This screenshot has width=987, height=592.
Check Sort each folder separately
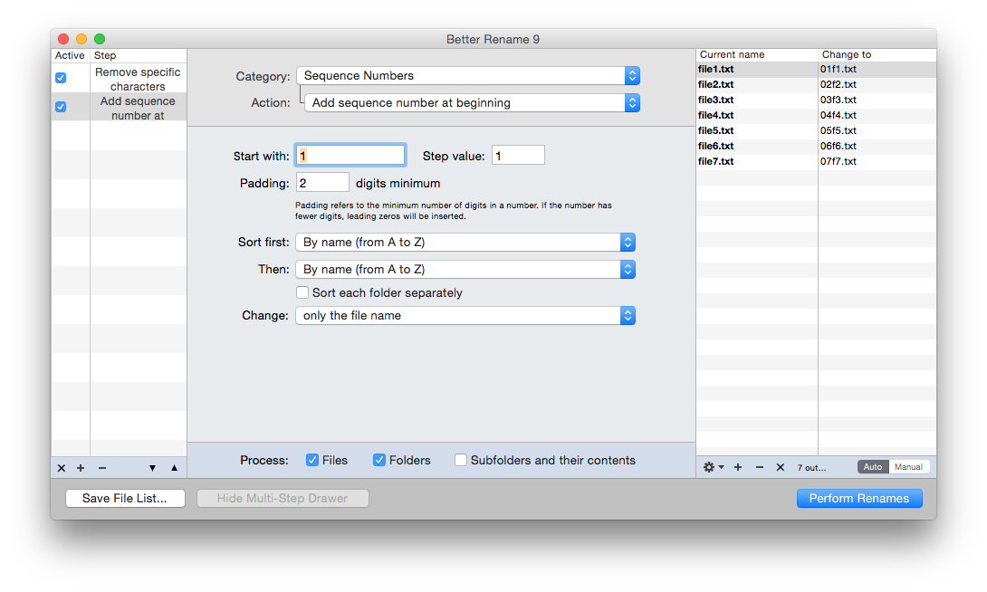tap(303, 292)
